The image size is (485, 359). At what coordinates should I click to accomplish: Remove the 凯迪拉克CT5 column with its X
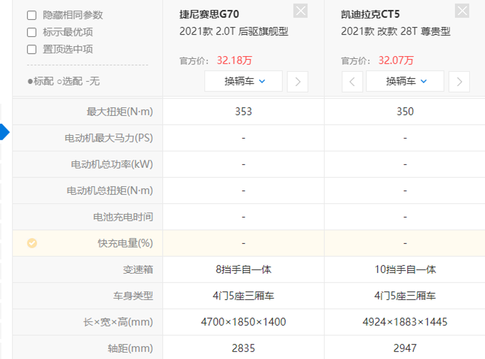[462, 11]
